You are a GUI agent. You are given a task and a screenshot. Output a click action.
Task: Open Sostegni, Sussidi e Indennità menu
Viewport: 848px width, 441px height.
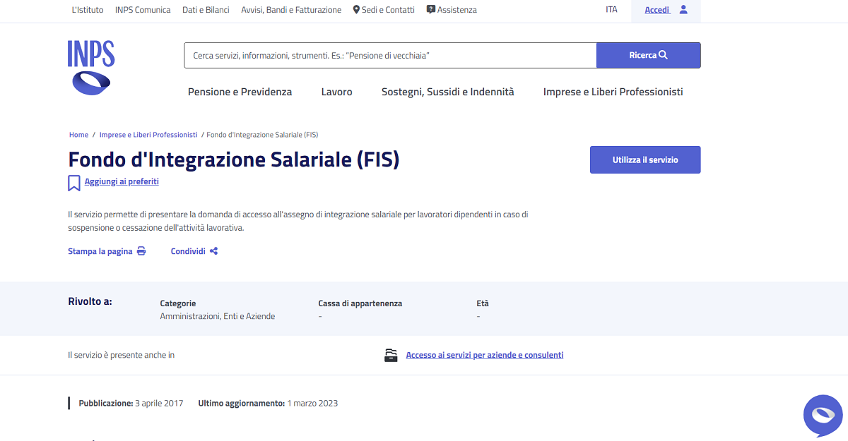[x=448, y=92]
